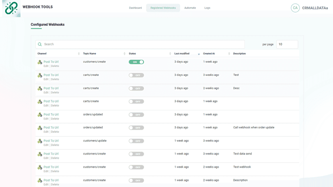Enable the toggle in the 'Description' row
This screenshot has width=333, height=187.
pos(136,181)
